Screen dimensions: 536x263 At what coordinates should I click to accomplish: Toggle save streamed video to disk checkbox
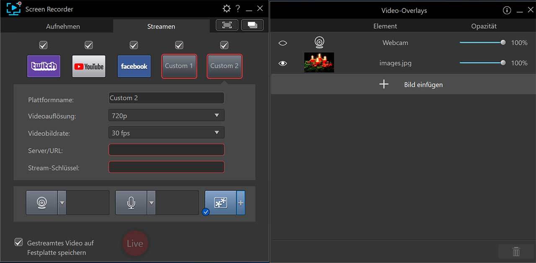tap(19, 243)
